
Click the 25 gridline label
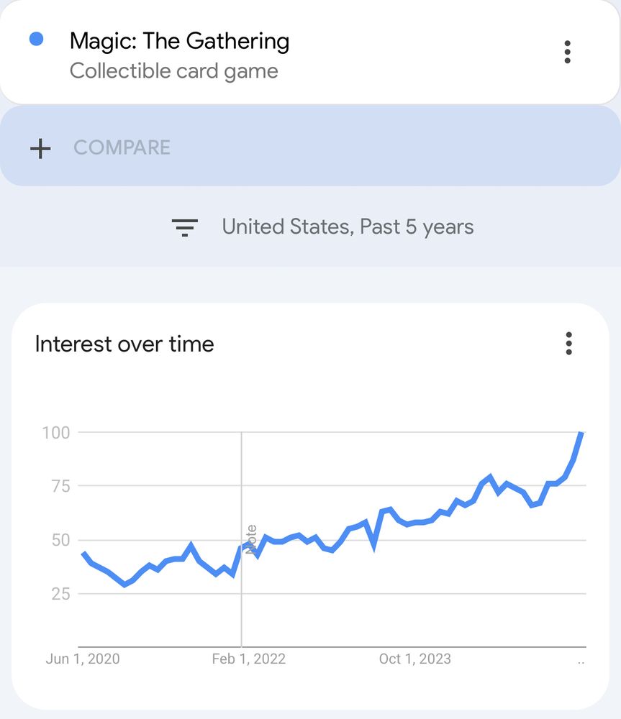pos(60,594)
